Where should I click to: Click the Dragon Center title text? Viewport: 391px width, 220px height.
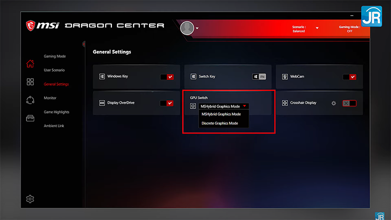click(114, 26)
